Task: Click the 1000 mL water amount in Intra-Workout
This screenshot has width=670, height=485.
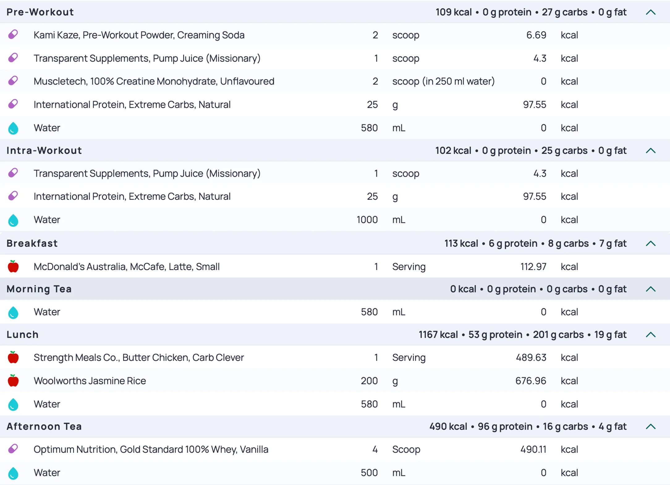Action: point(367,220)
